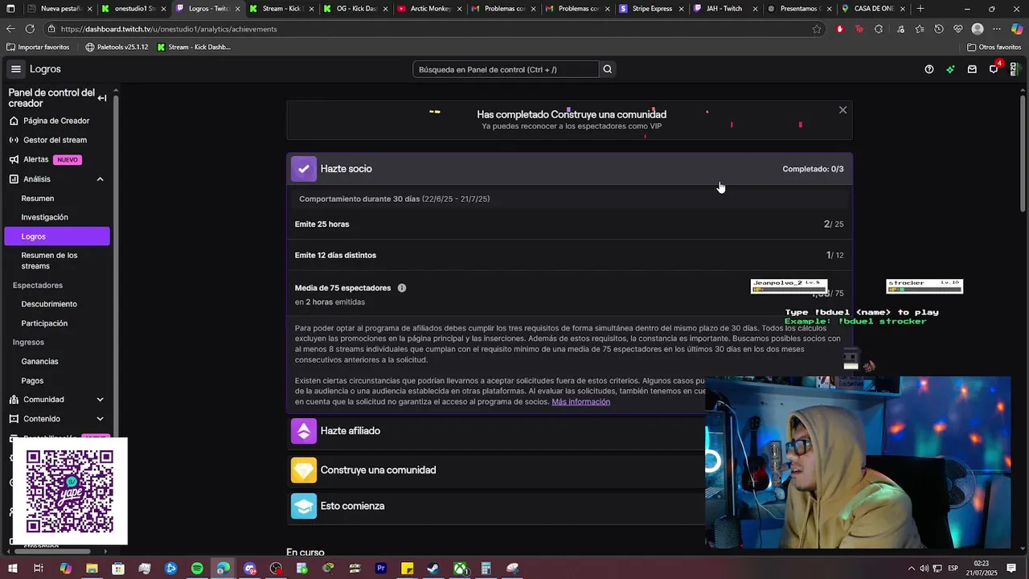Click the Construye una comunidad diamond icon
Viewport: 1029px width, 579px height.
tap(303, 470)
